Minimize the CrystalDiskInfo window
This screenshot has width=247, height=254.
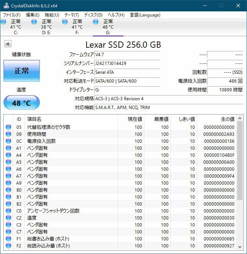click(205, 6)
